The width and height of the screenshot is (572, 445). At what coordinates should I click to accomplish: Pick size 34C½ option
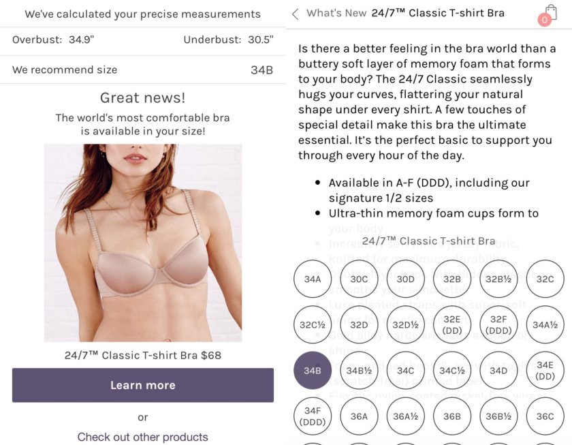[x=452, y=371]
